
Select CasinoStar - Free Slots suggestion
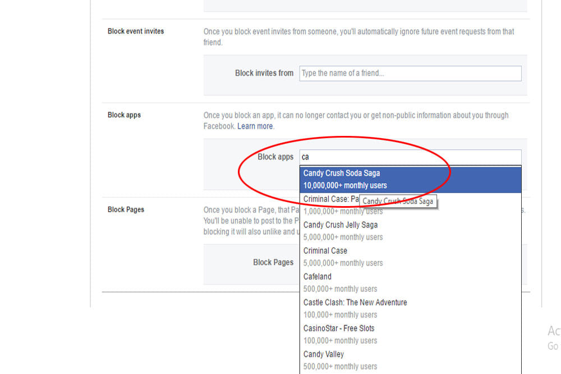pyautogui.click(x=411, y=334)
